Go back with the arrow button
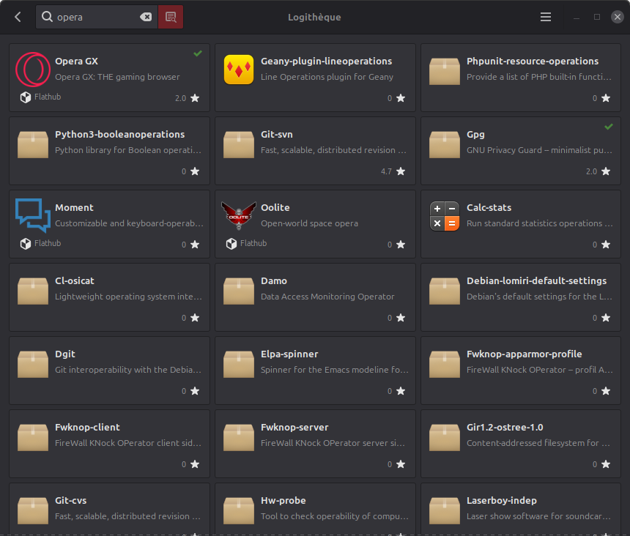 tap(18, 17)
